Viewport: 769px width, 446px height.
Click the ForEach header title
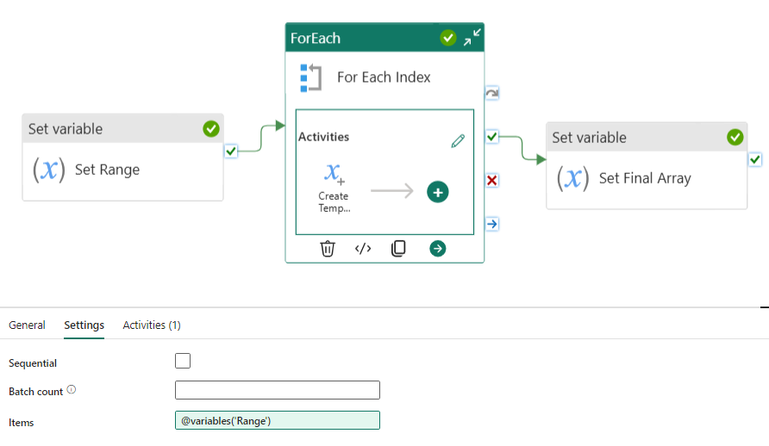(x=316, y=38)
